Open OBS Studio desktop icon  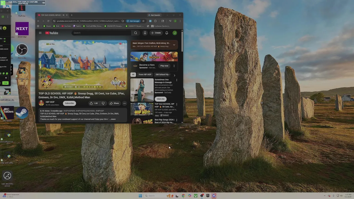[x=22, y=51]
